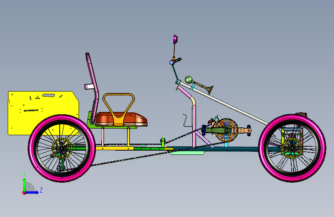Select the green chain tensioner bracket
The height and width of the screenshot is (217, 334).
tap(163, 142)
